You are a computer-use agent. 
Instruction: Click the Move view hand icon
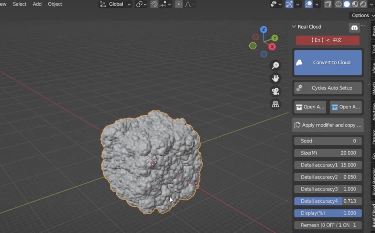pyautogui.click(x=275, y=78)
